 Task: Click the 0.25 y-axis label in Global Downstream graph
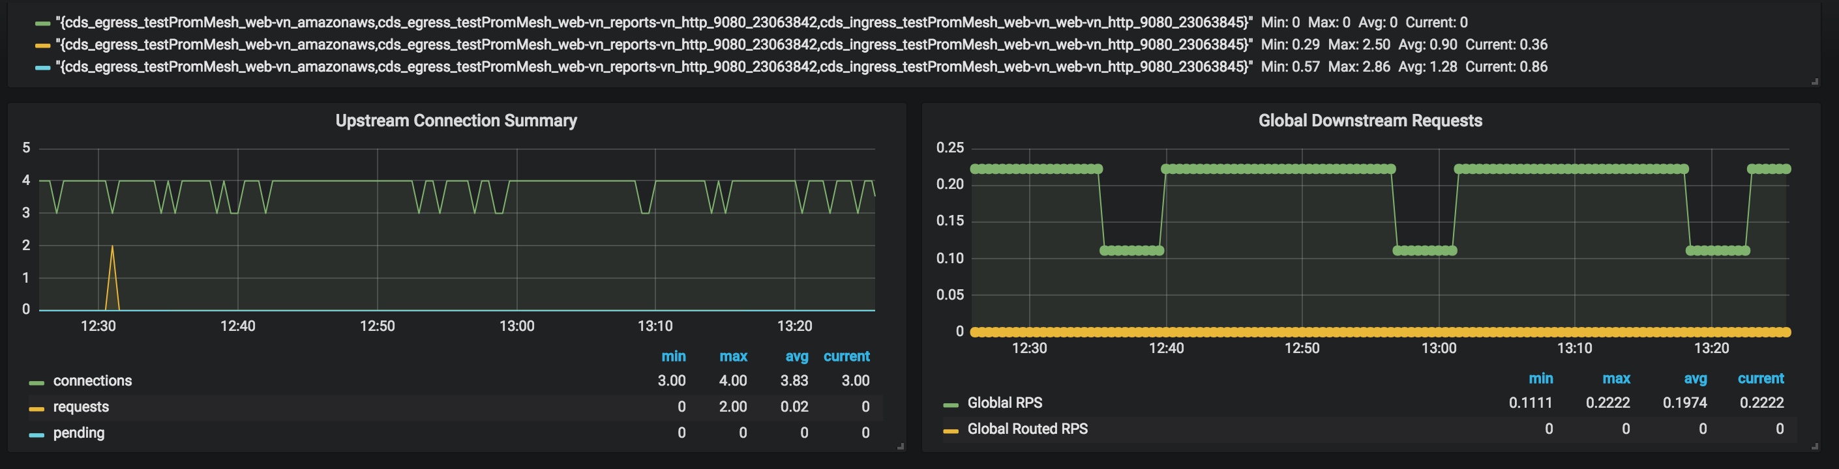pos(949,148)
